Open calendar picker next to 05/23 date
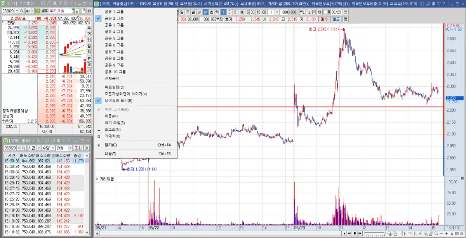The image size is (466, 238). click(x=345, y=12)
